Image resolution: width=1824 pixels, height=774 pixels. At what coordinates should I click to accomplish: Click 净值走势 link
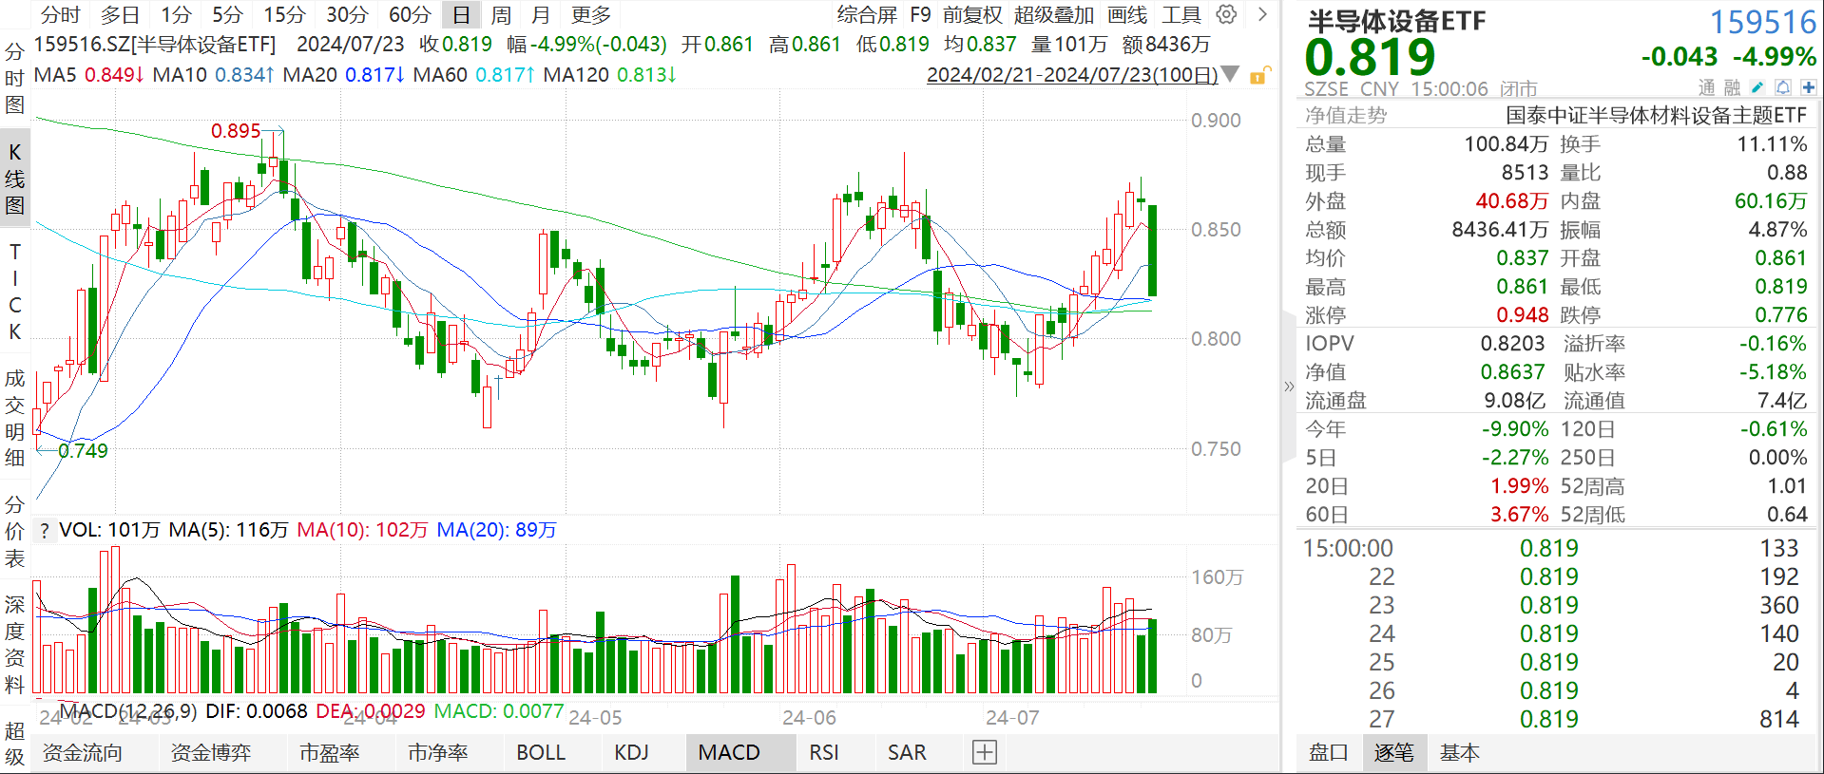click(1346, 116)
